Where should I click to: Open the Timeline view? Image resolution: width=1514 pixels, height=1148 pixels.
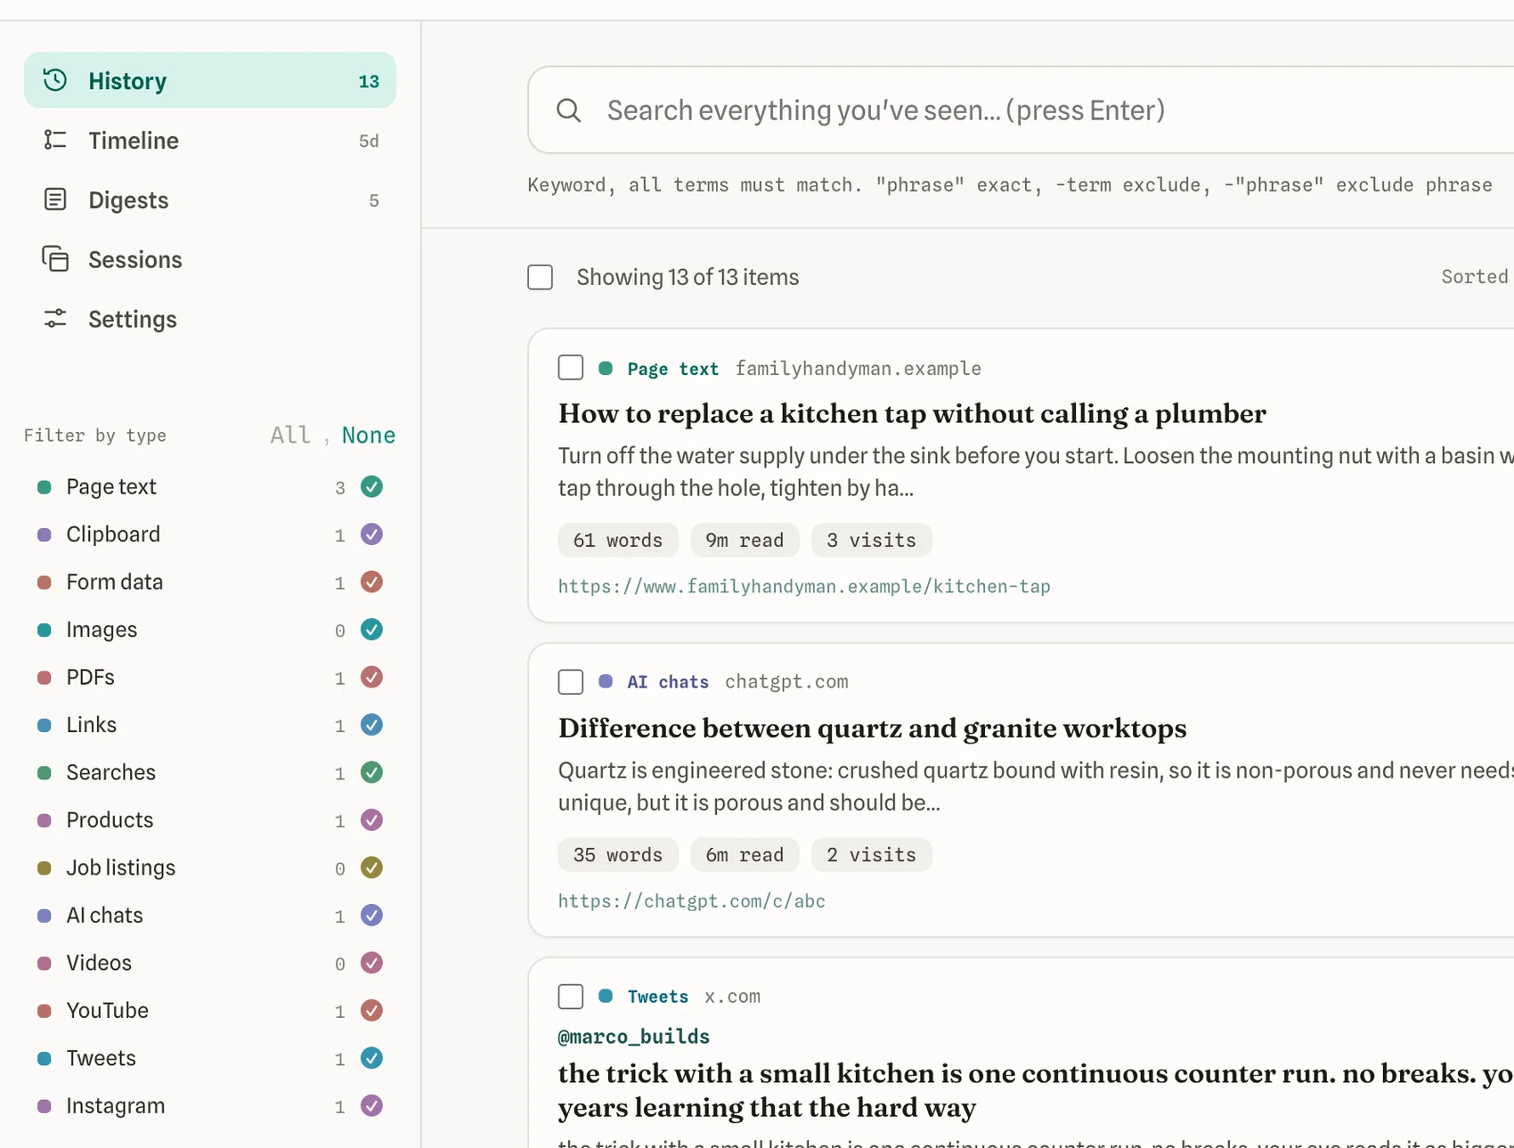210,140
